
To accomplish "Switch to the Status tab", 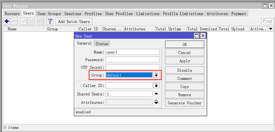I will pyautogui.click(x=102, y=44).
